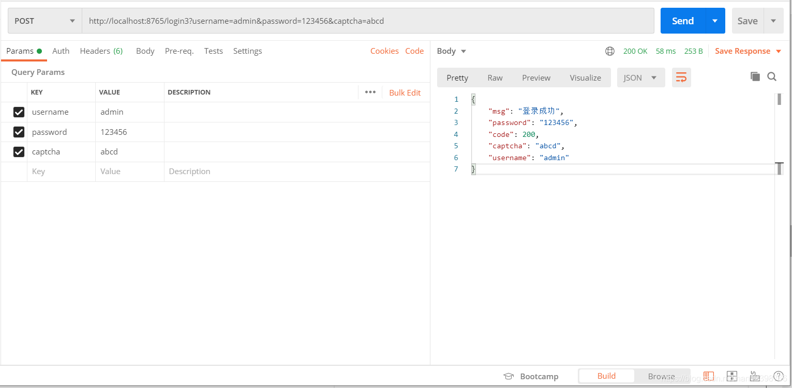Screen dimensions: 792x388
Task: Open search in the response body
Action: click(772, 76)
